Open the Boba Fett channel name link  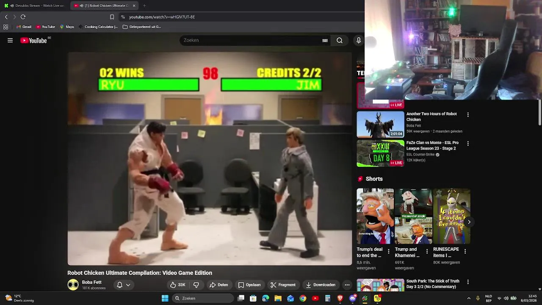click(x=92, y=282)
